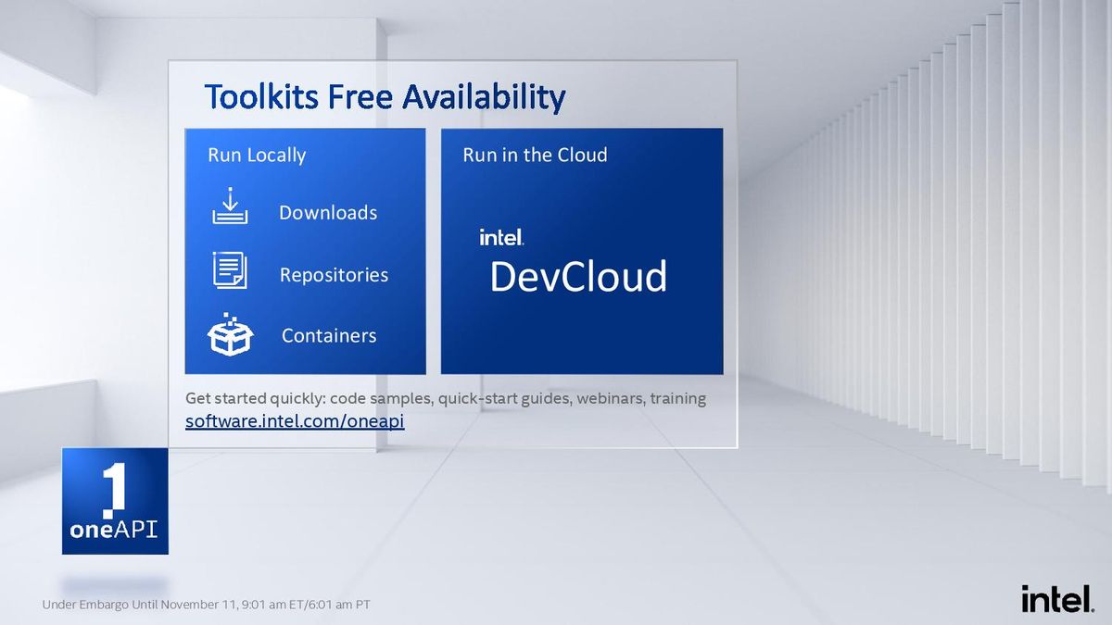Click the Run in the Cloud blue panel
Screen dimensions: 1112x625
(x=582, y=251)
